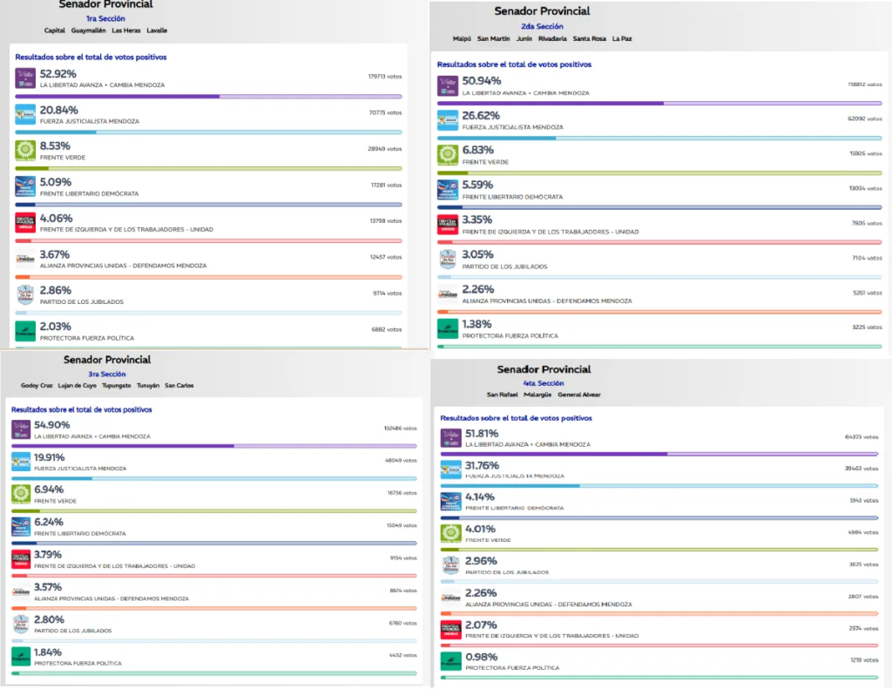Image resolution: width=892 pixels, height=689 pixels.
Task: Click blue 26.62% progress bar in 2da Sección
Action: pyautogui.click(x=659, y=138)
